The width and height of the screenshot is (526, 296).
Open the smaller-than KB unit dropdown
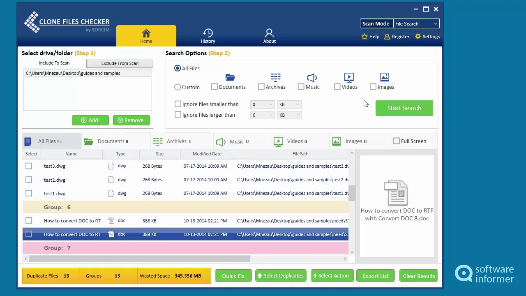289,104
